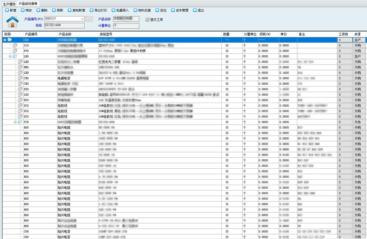The image size is (367, 239).
Task: Collapse the PCB tree branch
Action: 15,122
